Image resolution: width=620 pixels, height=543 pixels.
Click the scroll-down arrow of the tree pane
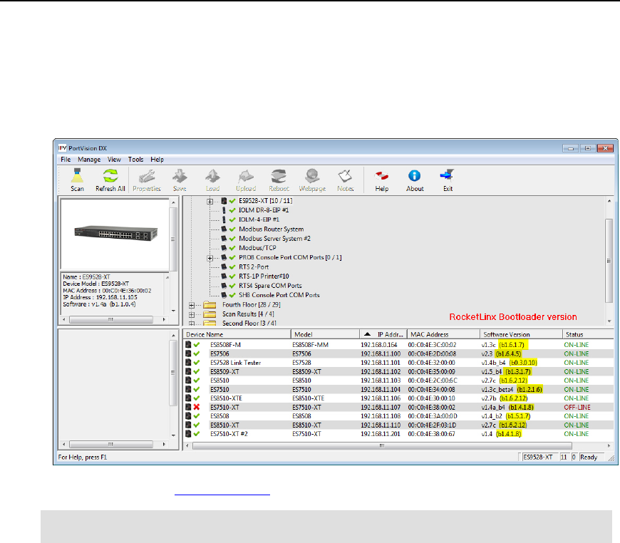pos(609,321)
